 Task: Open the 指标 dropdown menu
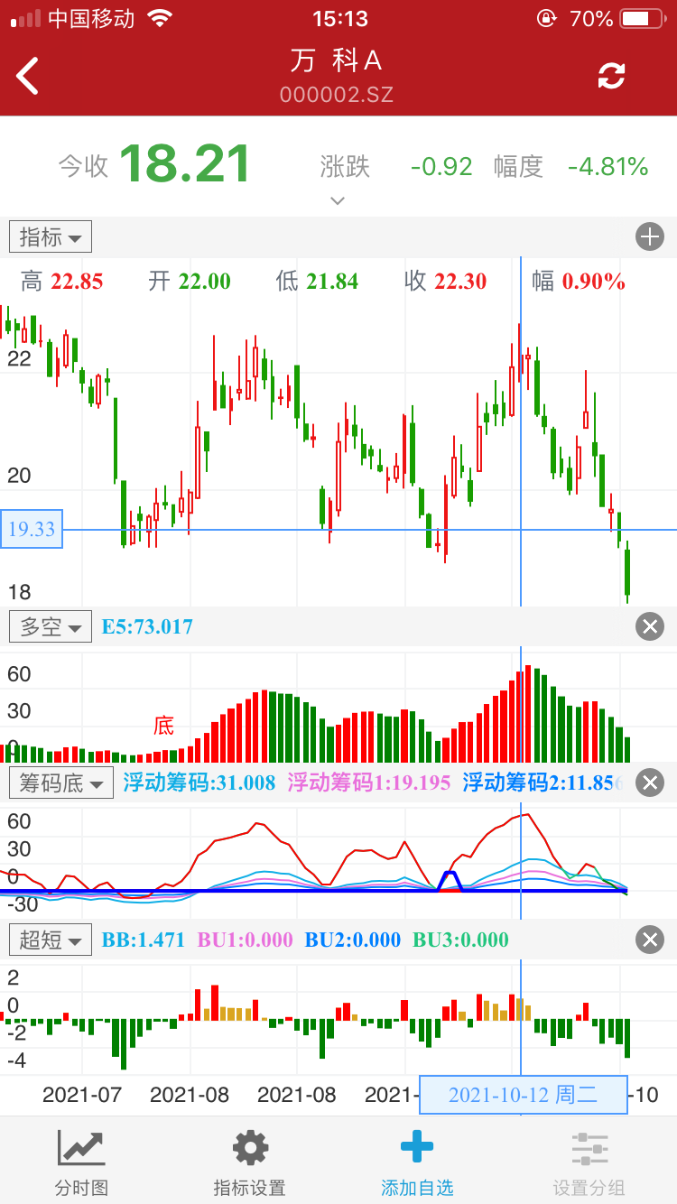pos(51,237)
